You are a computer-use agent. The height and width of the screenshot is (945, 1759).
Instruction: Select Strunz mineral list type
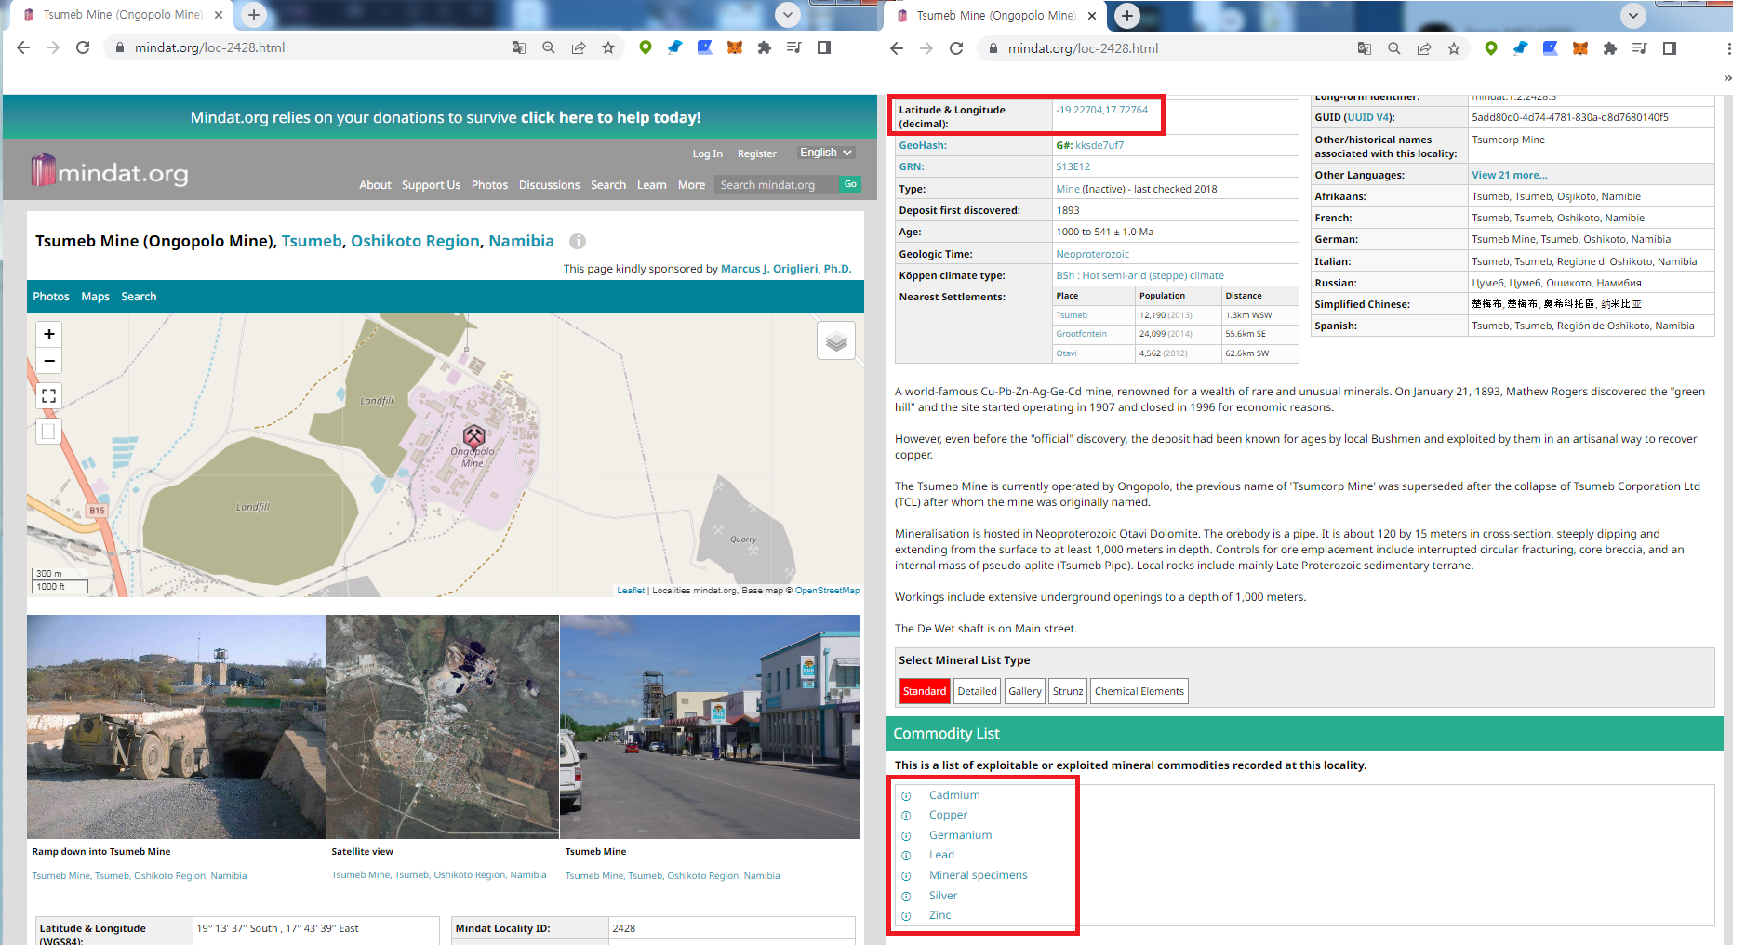(x=1068, y=691)
